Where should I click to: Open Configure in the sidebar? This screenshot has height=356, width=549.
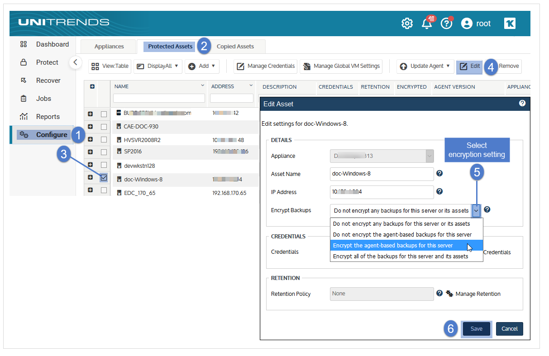coord(43,135)
